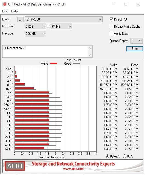Open the File menu
This screenshot has height=175, width=145.
pyautogui.click(x=5, y=11)
